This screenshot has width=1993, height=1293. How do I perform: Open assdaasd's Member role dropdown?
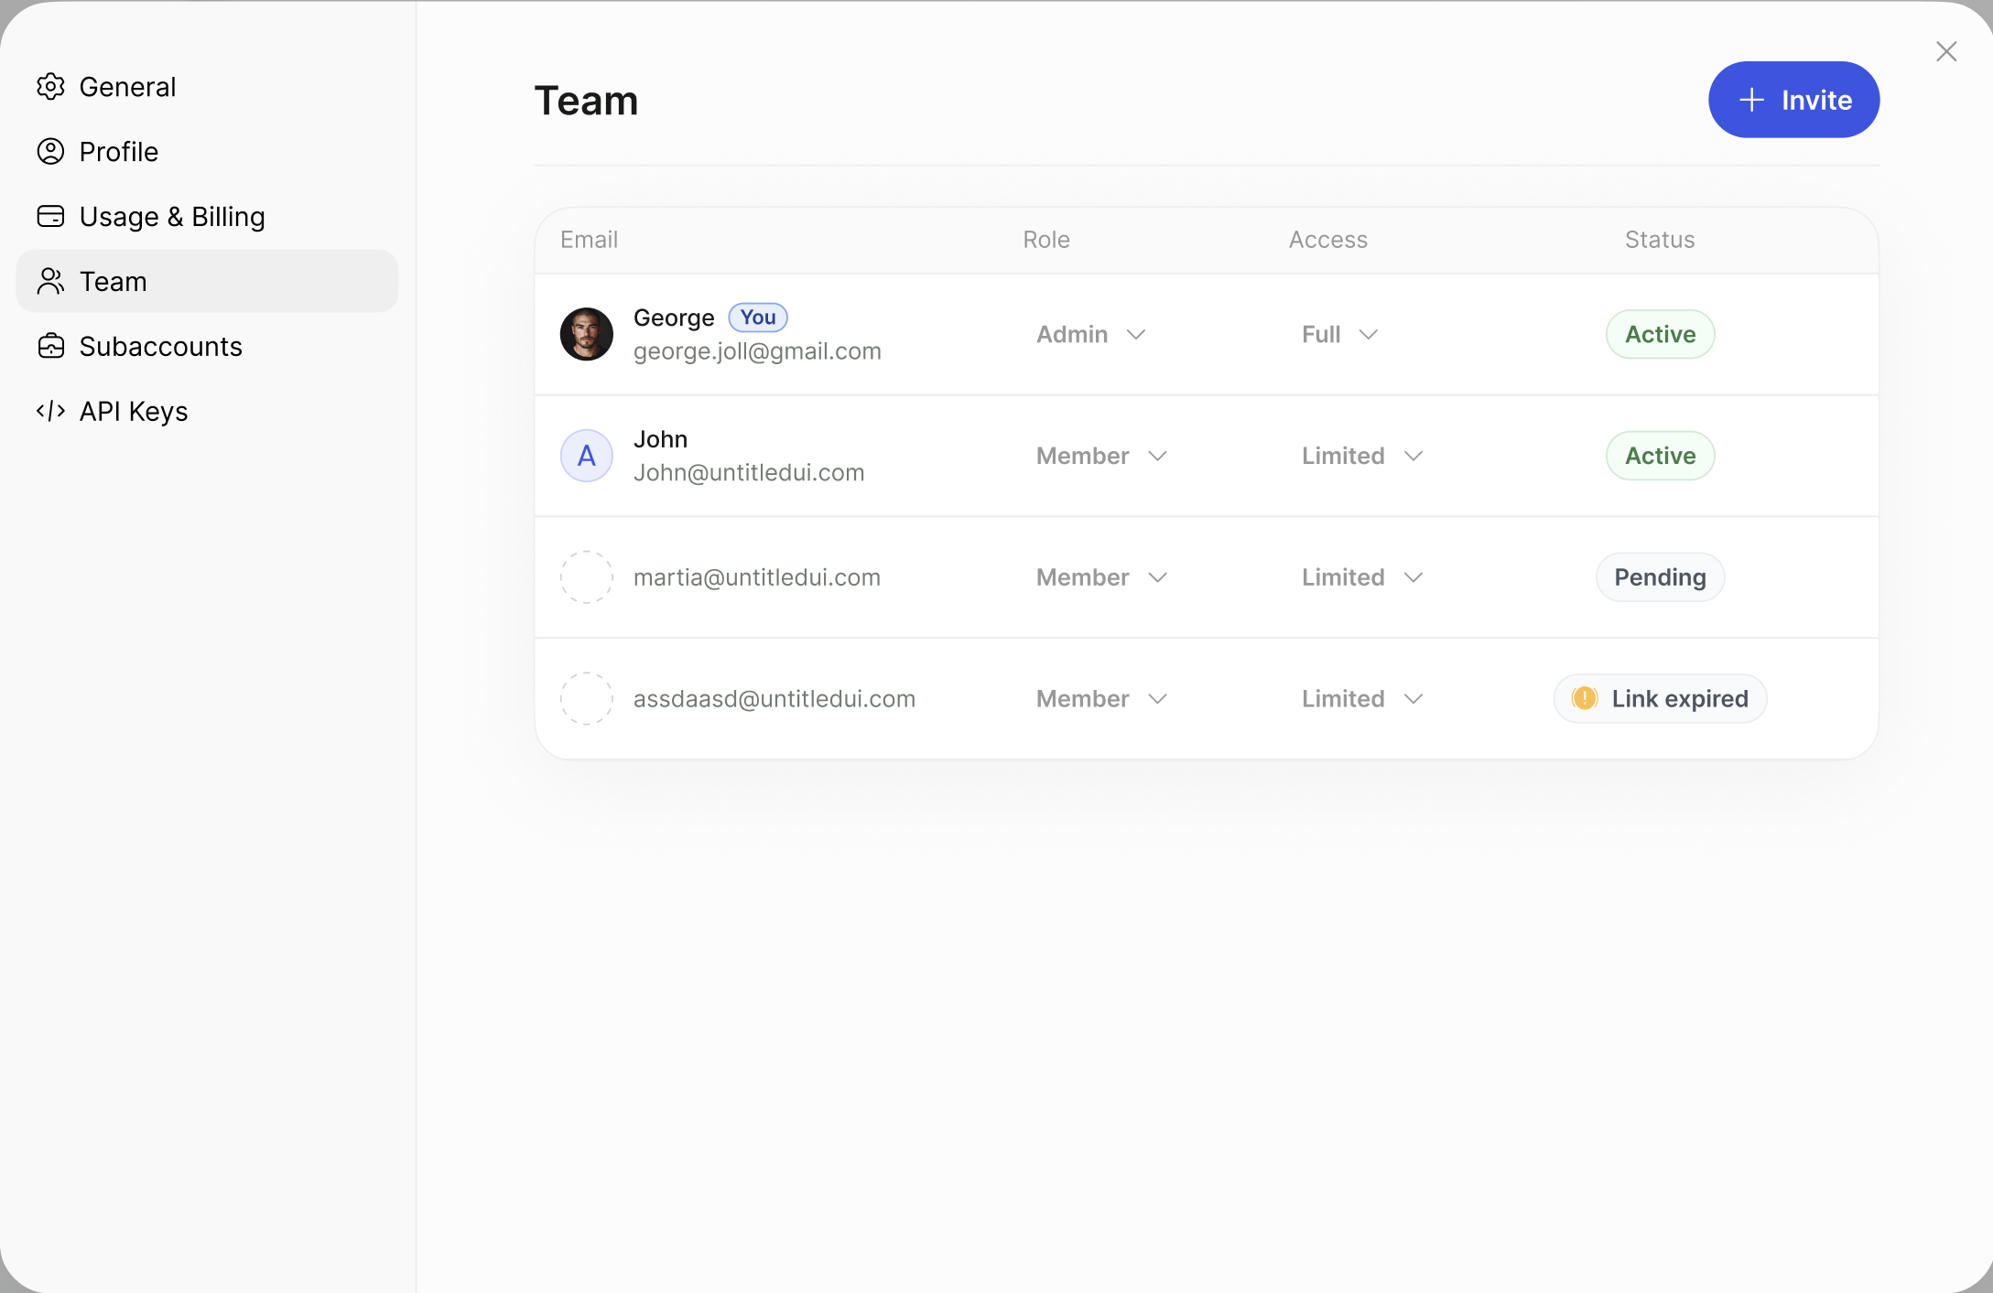click(1102, 700)
